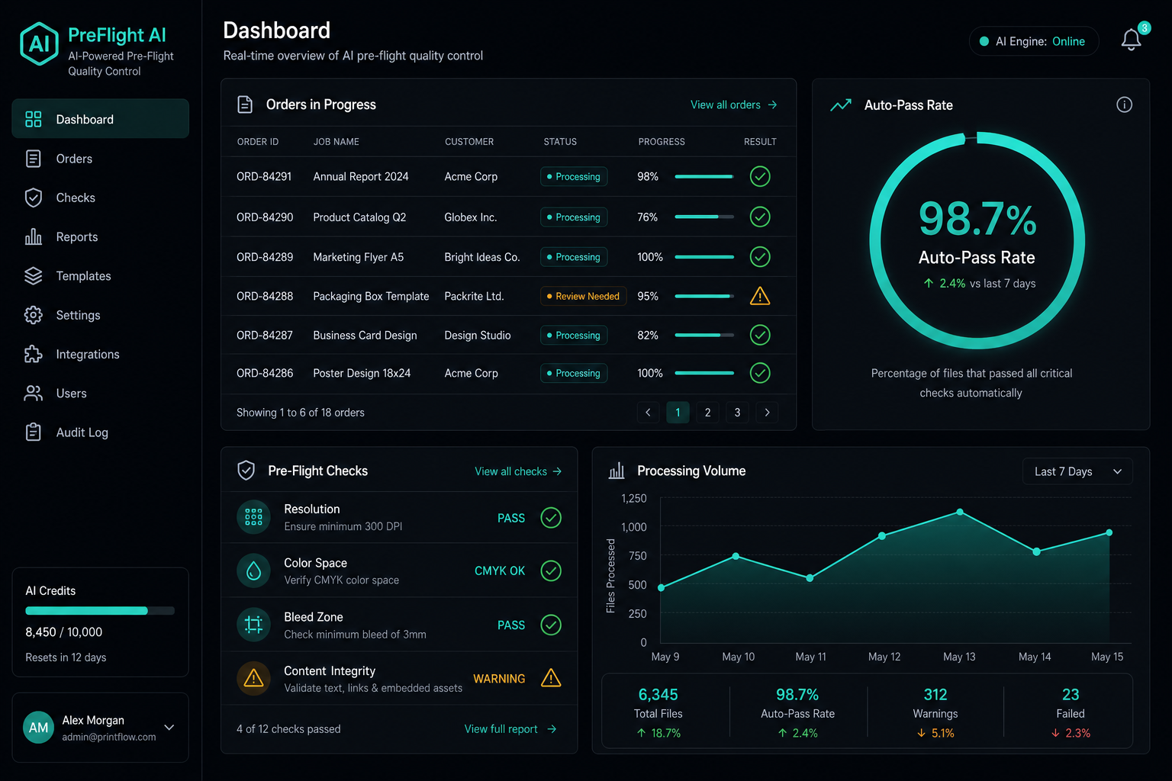
Task: Click the Resolution dots grid icon
Action: pos(253,517)
